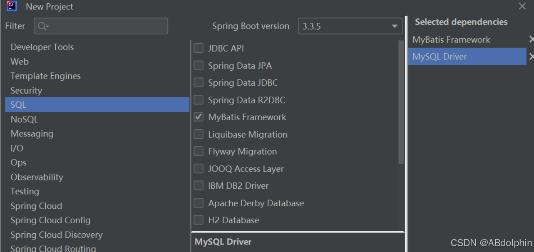Choose the I/O category

click(97, 148)
